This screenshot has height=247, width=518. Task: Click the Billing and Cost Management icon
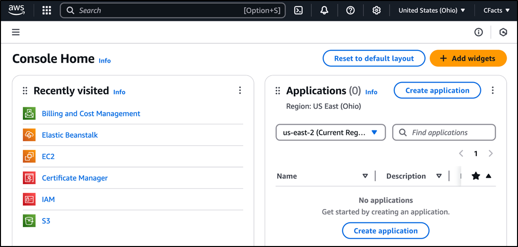pyautogui.click(x=29, y=113)
